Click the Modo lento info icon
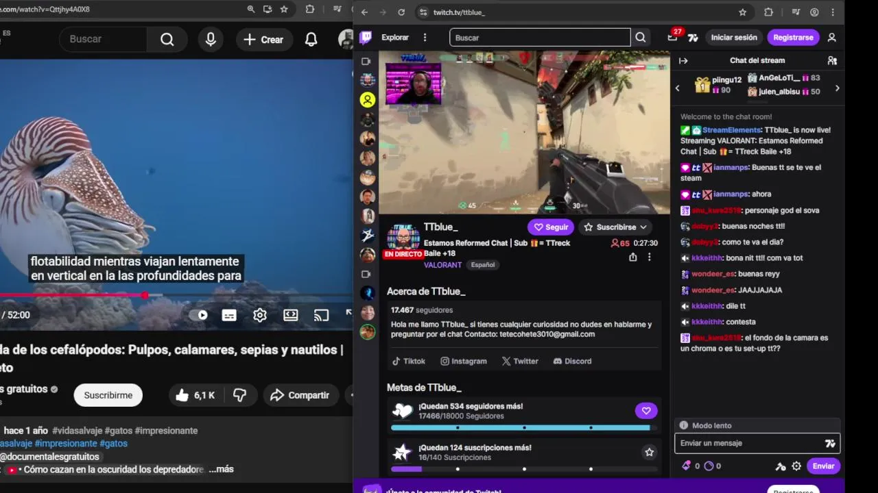 (x=683, y=425)
